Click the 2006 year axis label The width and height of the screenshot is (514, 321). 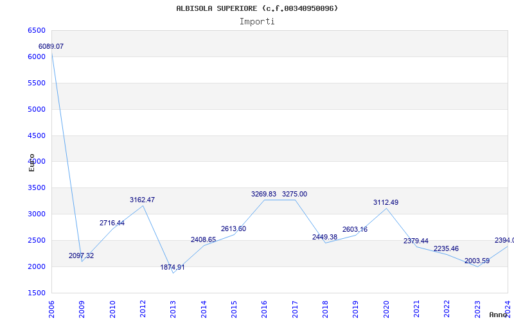click(51, 309)
